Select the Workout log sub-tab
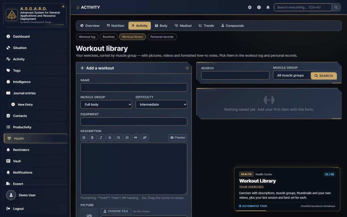347x217 pixels. point(87,37)
